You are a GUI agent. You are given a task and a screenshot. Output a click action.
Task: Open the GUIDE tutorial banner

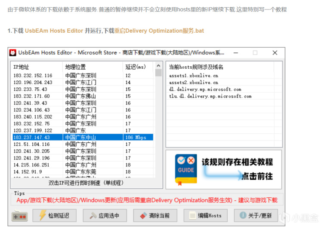tap(224, 169)
